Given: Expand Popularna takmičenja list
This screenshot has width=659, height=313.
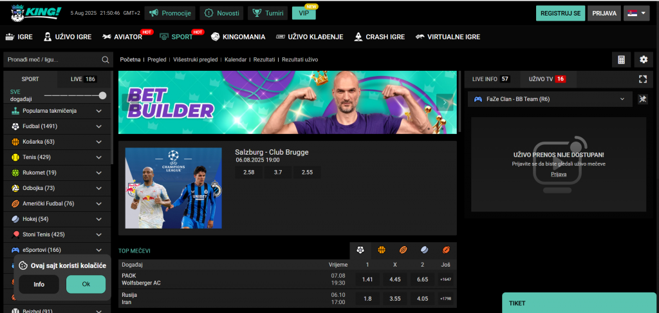Looking at the screenshot, I should click(99, 111).
